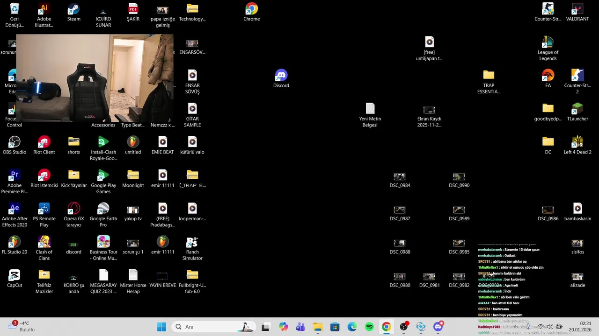Select the MEGASARAY QUIZ 2023 ... document

103,281
